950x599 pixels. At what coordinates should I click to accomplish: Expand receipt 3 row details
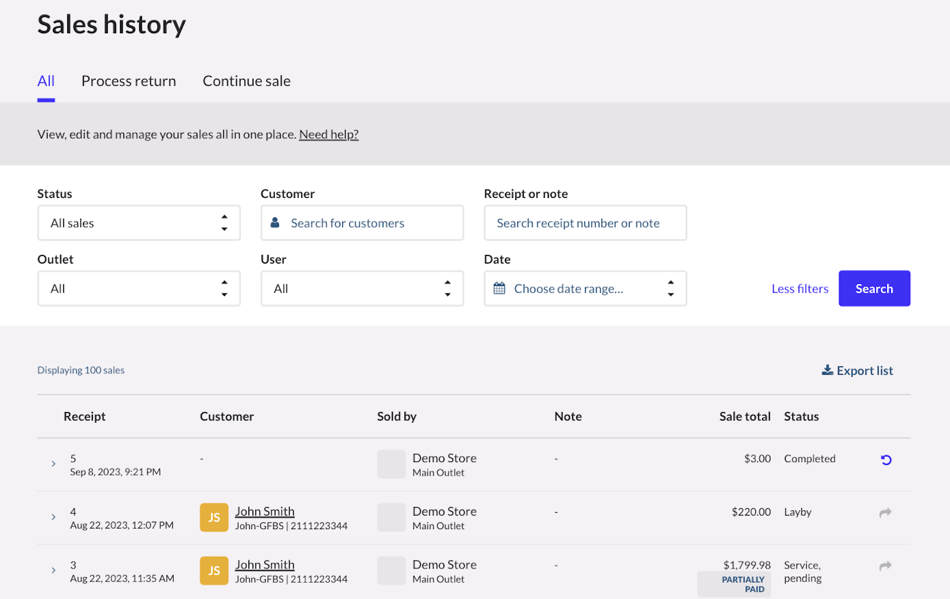(54, 571)
